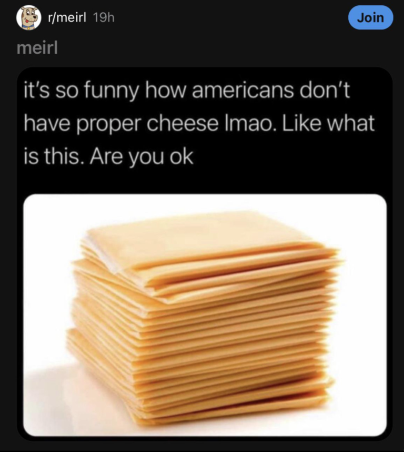
Task: Click the white background of the cheese photo
Action: (x=360, y=317)
